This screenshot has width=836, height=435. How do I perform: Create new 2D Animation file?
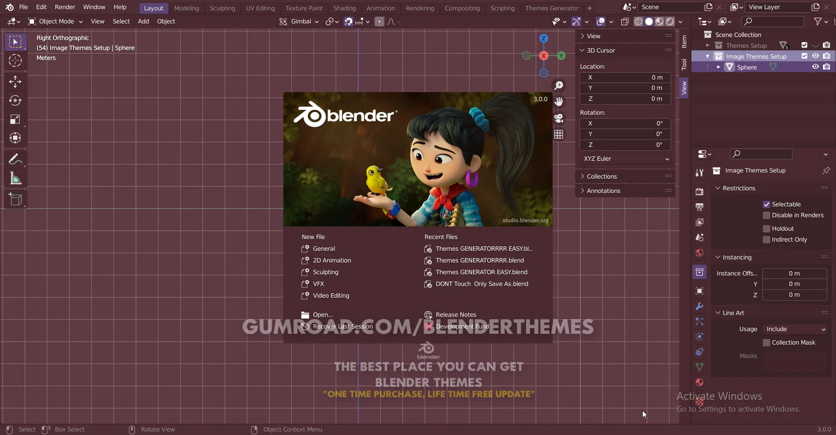pyautogui.click(x=332, y=260)
